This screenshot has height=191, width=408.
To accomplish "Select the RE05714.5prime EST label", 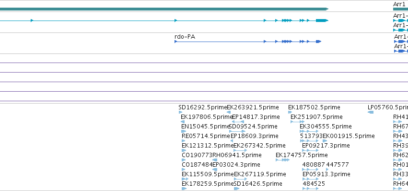I will (206, 136).
